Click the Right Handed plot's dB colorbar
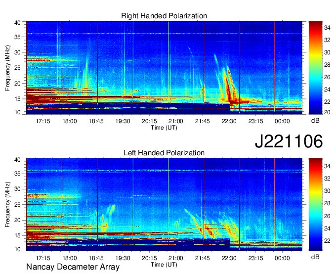 tap(315, 68)
